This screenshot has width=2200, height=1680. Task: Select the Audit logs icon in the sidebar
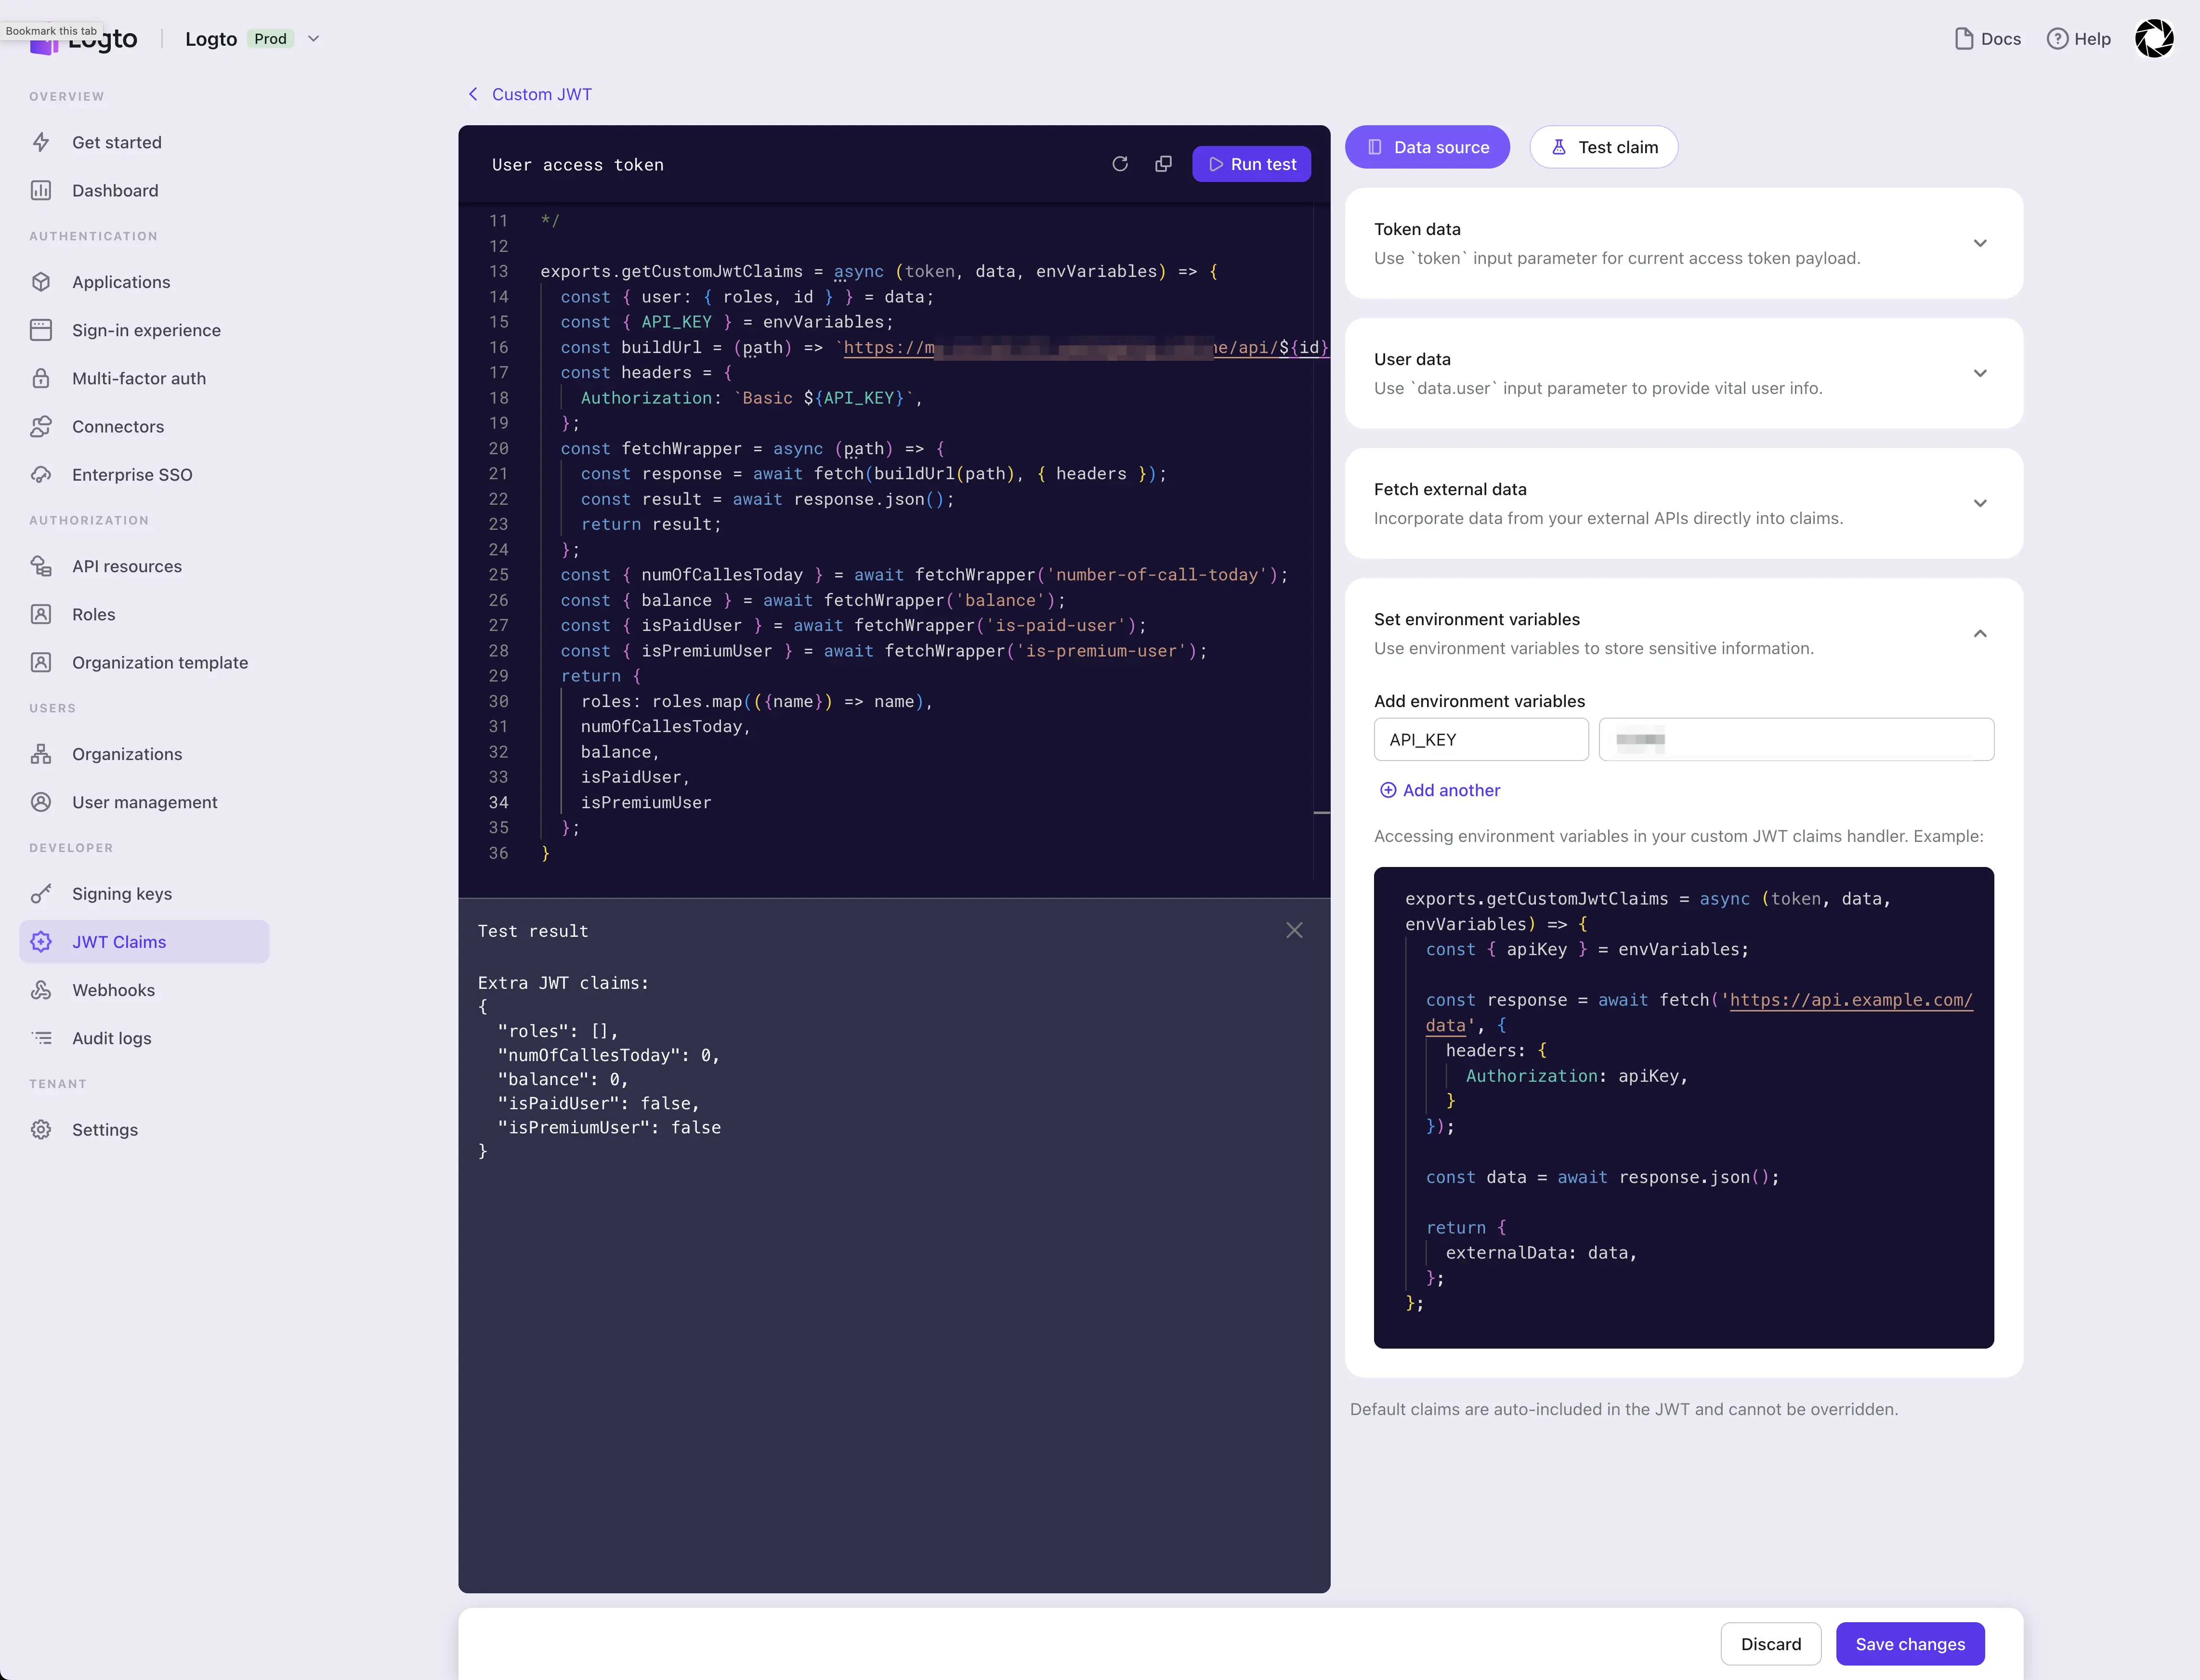pos(41,1038)
